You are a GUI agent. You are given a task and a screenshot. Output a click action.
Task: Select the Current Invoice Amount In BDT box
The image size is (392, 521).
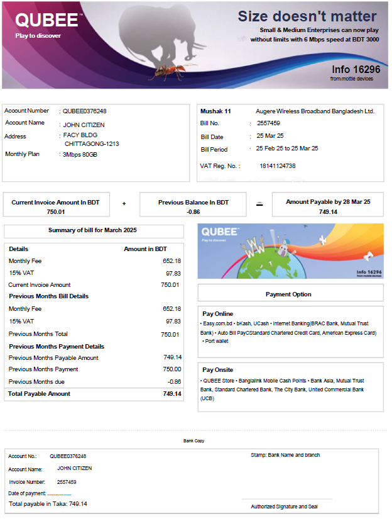point(56,206)
